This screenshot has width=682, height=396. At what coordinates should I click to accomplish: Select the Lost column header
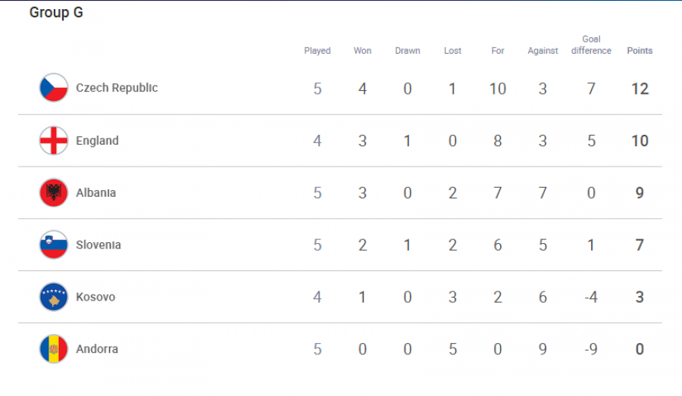(x=452, y=51)
